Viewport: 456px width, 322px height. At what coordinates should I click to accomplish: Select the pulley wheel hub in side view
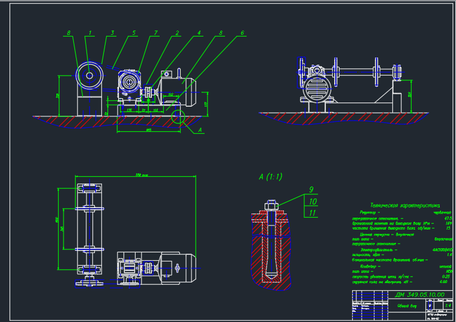[x=90, y=76]
